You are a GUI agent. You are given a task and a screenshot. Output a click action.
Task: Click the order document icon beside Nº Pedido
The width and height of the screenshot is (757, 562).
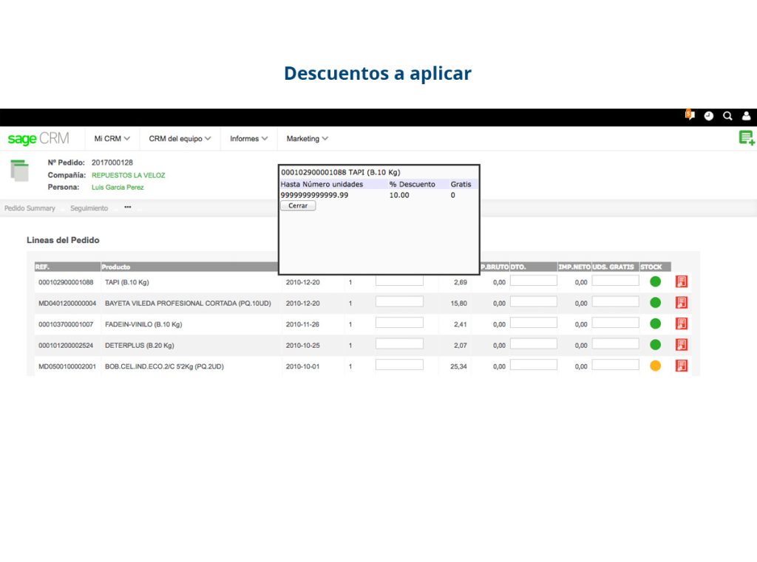coord(20,171)
